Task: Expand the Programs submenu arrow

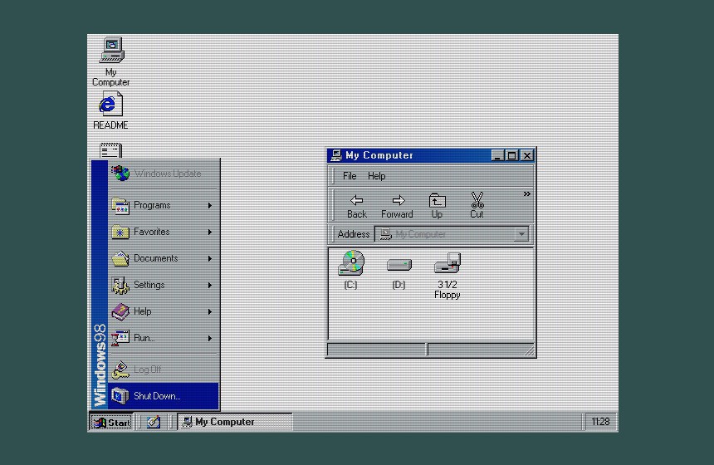Action: point(210,205)
